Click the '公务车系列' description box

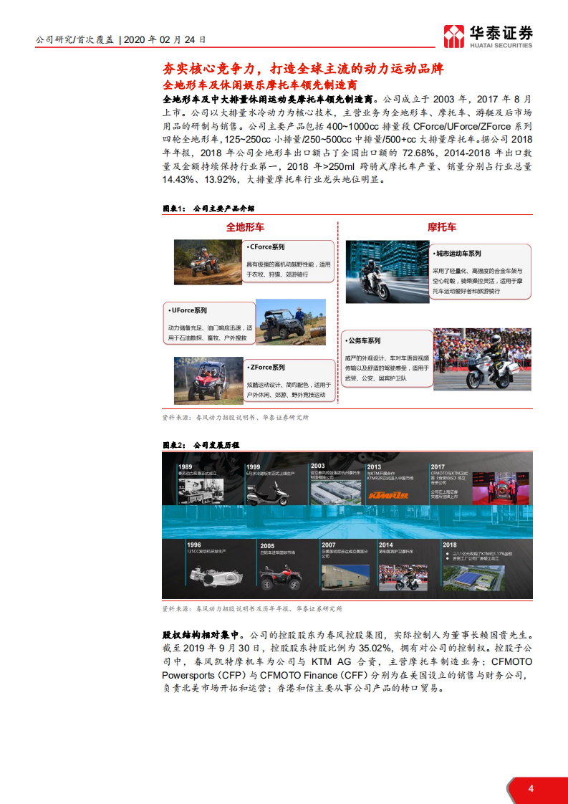click(388, 359)
